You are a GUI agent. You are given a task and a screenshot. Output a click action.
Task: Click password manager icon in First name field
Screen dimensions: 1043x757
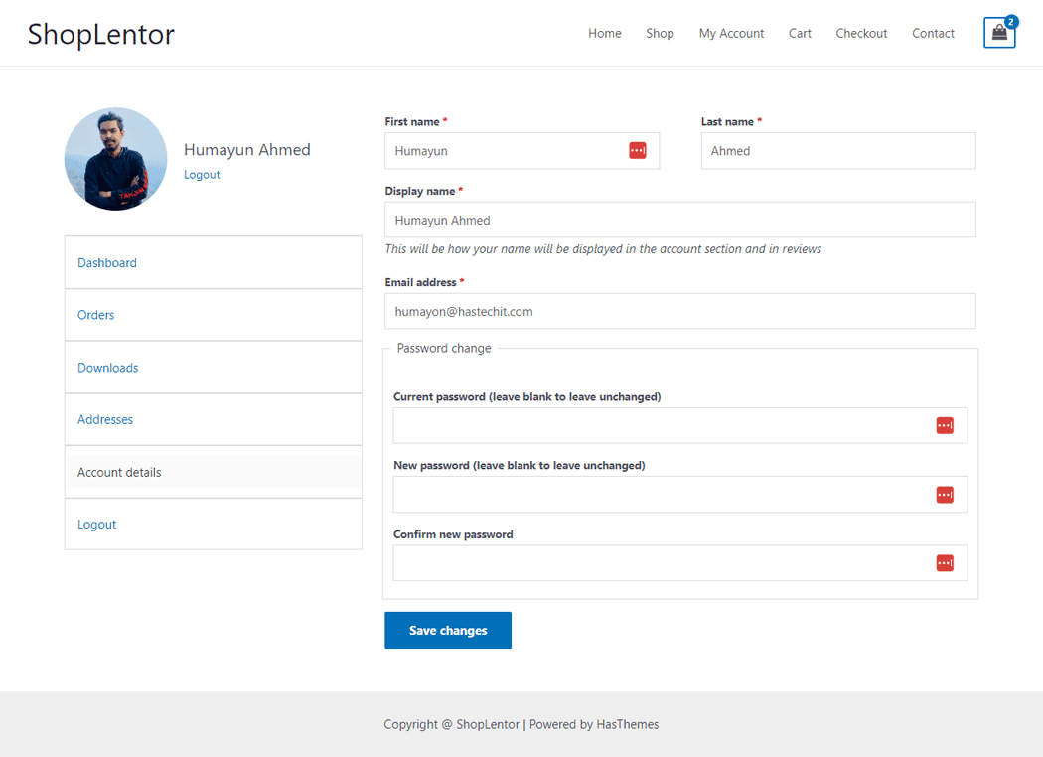(x=638, y=150)
